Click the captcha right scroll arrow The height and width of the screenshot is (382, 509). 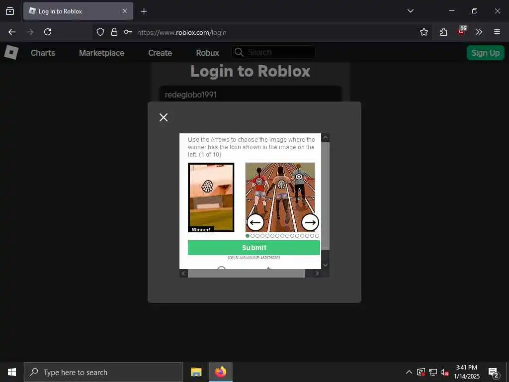(x=317, y=274)
